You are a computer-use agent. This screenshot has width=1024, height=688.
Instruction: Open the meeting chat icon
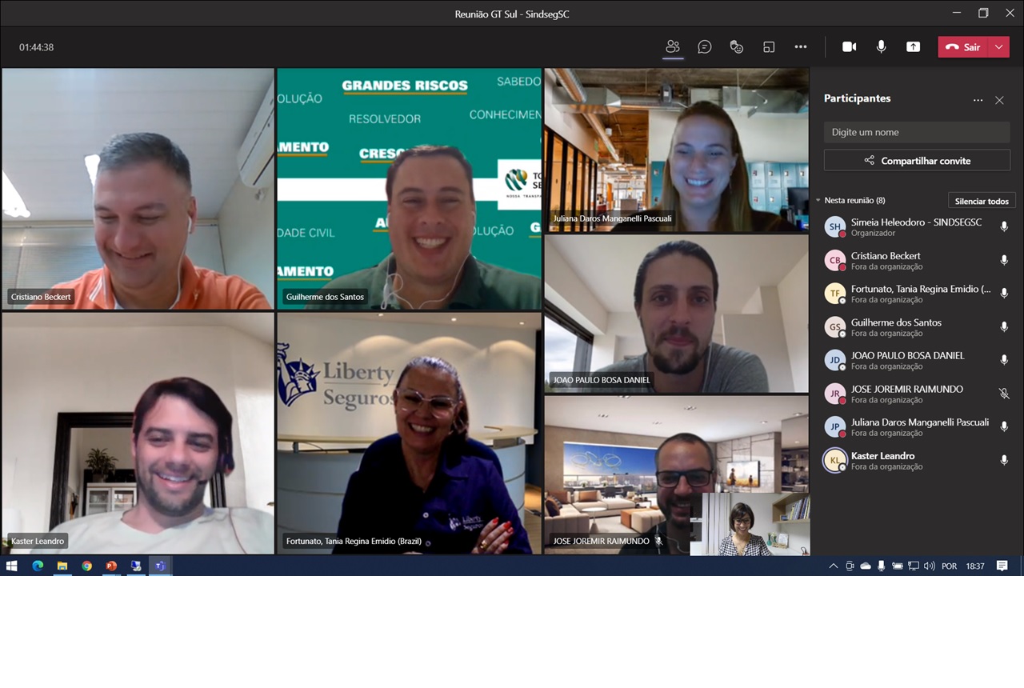[x=704, y=47]
